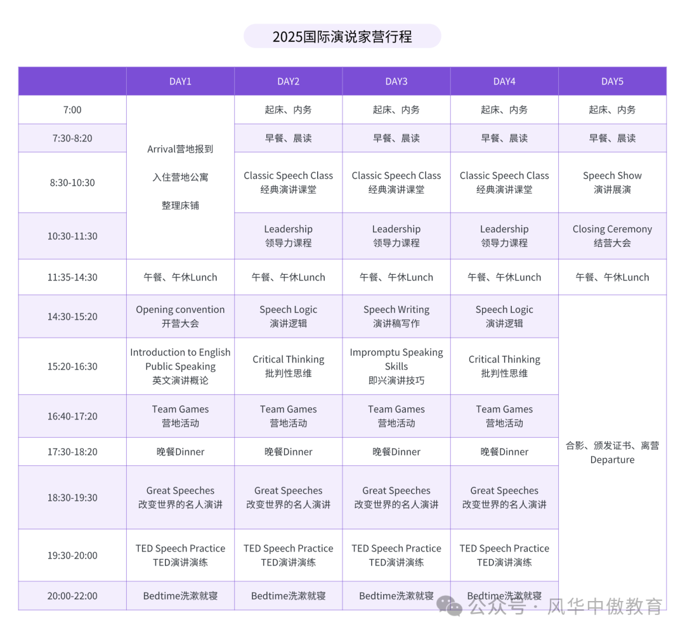Screen dimensions: 685x634
Task: Click Arrival营地报到 in DAY1 column
Action: (x=180, y=149)
